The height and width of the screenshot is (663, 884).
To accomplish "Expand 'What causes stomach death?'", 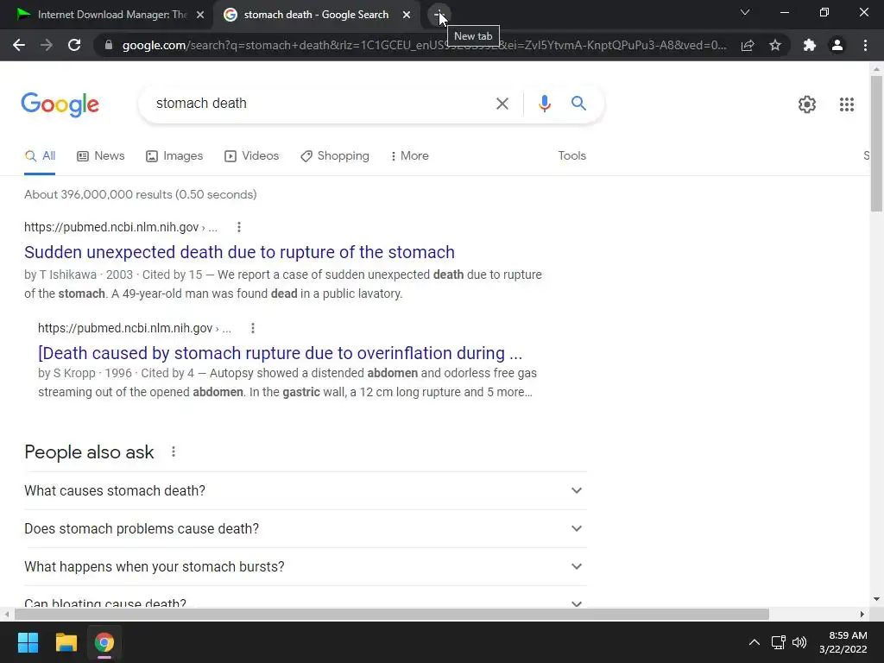I will (306, 490).
